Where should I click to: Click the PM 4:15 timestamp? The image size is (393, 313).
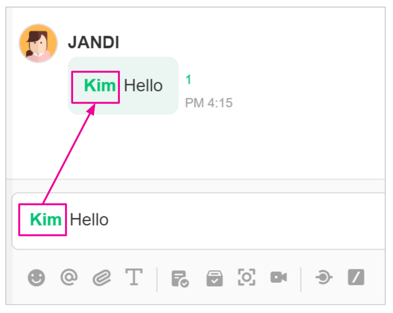[209, 103]
